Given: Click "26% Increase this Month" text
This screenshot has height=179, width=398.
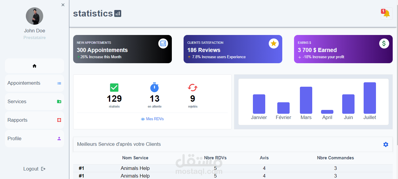Looking at the screenshot, I should click(101, 57).
